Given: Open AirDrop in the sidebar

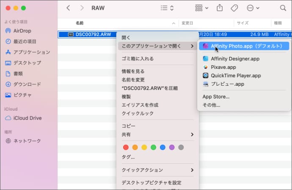Looking at the screenshot, I should tap(22, 31).
